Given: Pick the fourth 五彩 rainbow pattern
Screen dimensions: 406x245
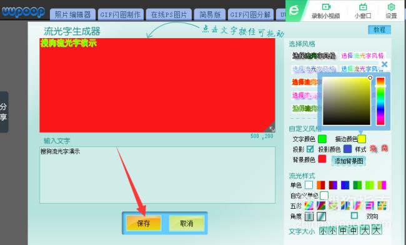Looking at the screenshot, I should pyautogui.click(x=345, y=206).
